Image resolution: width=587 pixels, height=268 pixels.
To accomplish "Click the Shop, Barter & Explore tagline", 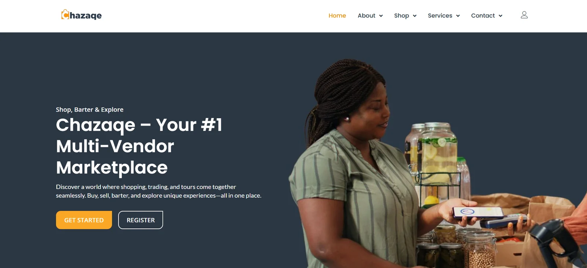I will coord(90,109).
